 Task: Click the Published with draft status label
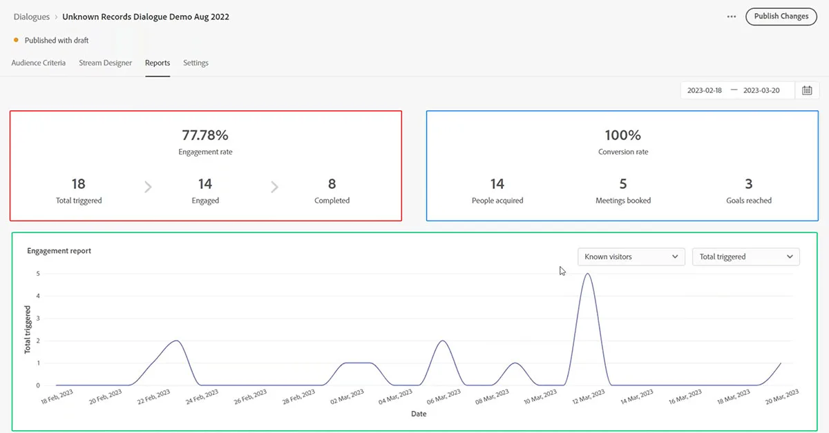(x=57, y=41)
